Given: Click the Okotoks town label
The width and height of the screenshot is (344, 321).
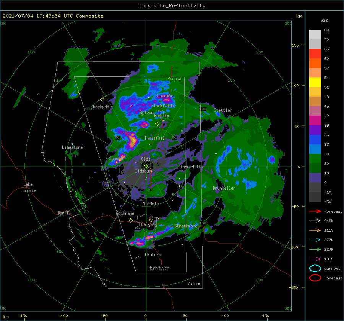Looking at the screenshot, I should pos(153,255).
